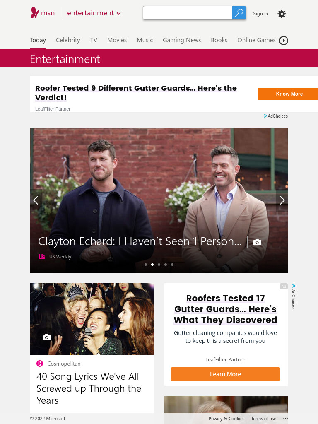Switch to the Celebrity tab
This screenshot has width=318, height=424.
pos(68,40)
